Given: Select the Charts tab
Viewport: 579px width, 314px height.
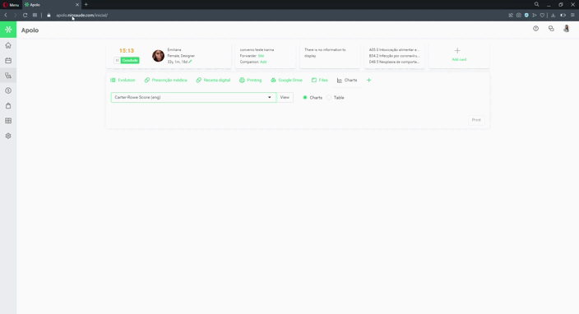Looking at the screenshot, I should (347, 80).
